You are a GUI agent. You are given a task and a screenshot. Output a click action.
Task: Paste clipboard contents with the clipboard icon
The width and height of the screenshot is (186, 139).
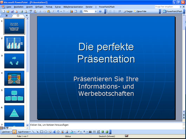49,12
